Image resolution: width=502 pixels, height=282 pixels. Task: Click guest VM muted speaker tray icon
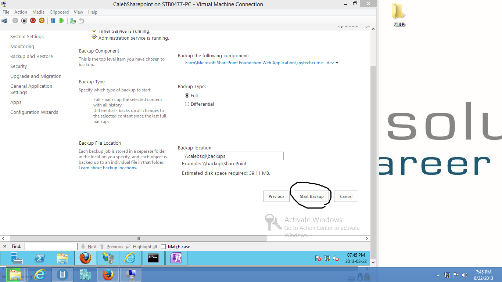click(x=336, y=258)
